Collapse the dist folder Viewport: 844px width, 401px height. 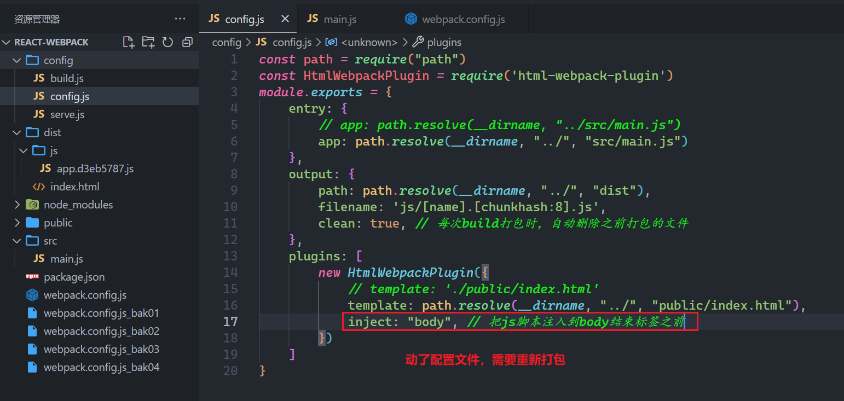pyautogui.click(x=18, y=132)
